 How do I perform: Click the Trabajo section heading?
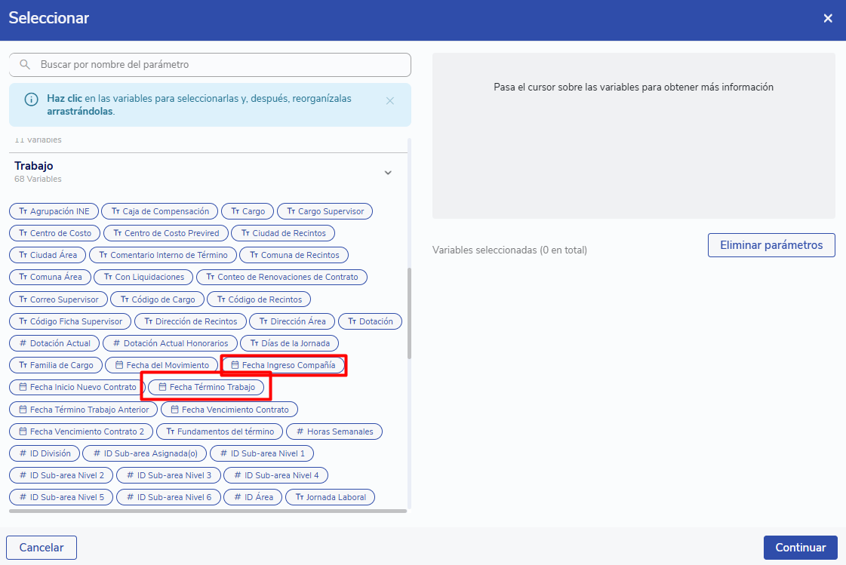[x=33, y=166]
